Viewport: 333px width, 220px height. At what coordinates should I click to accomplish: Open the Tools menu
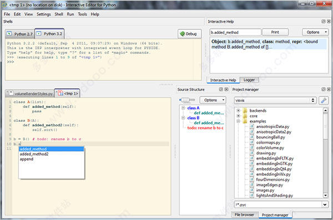82,14
